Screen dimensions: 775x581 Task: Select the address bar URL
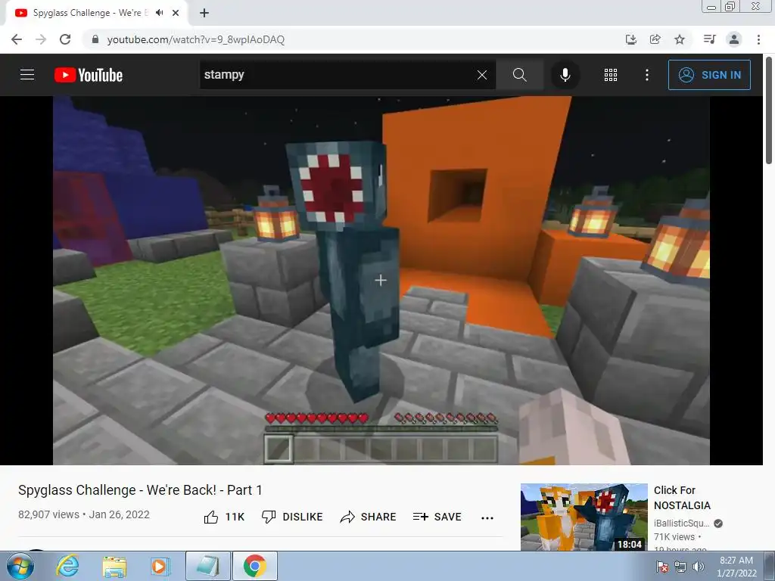pos(196,39)
